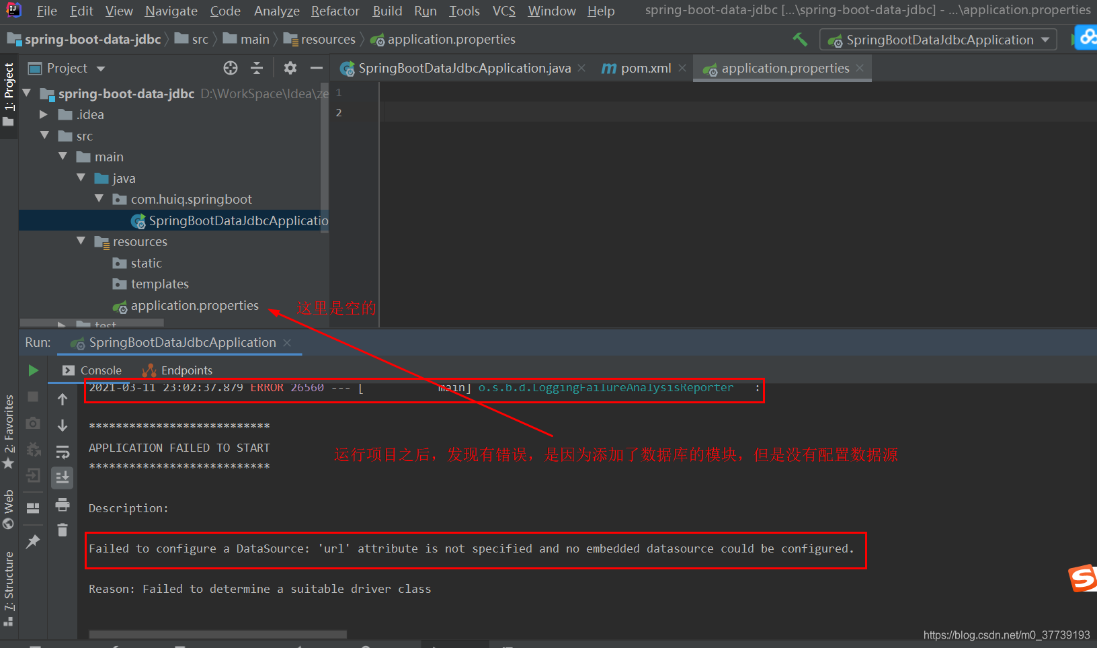1097x648 pixels.
Task: Open Project panel settings gear
Action: [x=290, y=68]
